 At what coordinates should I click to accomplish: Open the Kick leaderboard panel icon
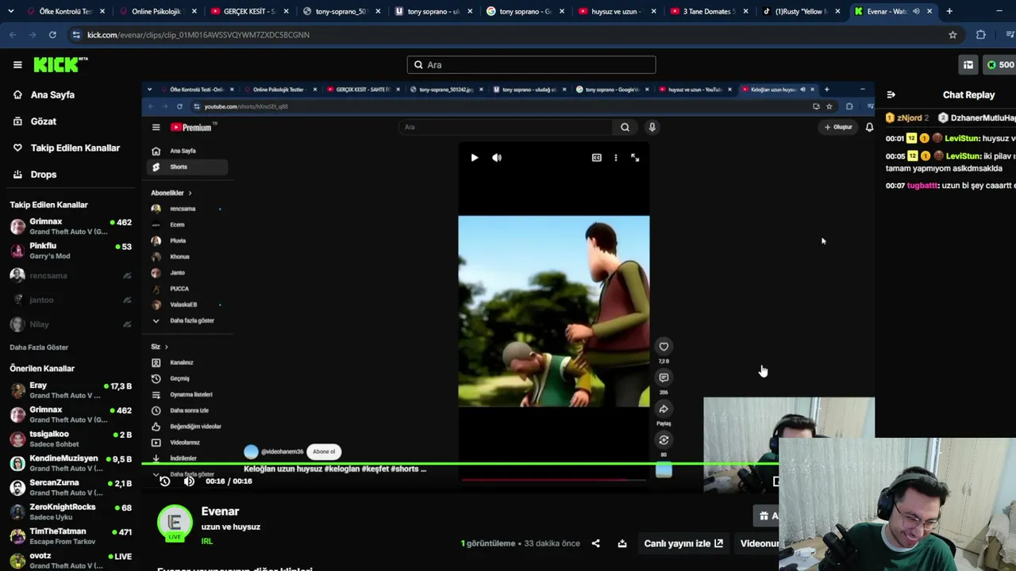pos(968,65)
